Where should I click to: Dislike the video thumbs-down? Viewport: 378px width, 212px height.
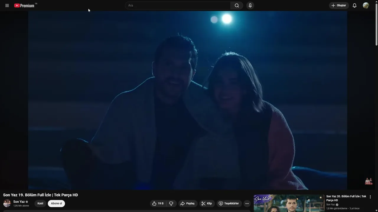[x=171, y=203]
